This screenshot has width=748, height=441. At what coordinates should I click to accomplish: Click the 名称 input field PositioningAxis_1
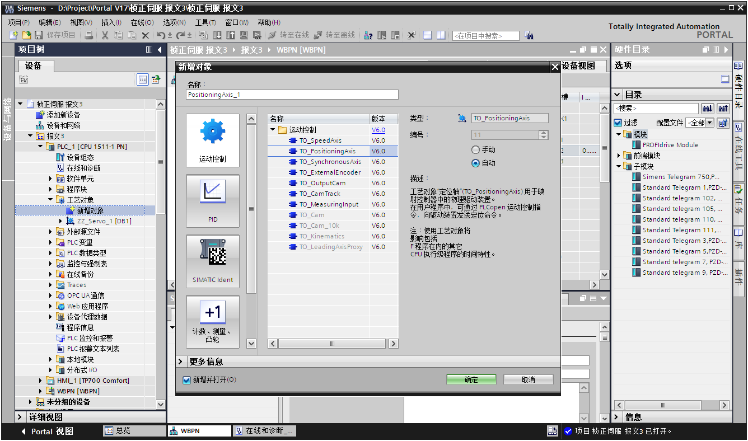[x=292, y=95]
